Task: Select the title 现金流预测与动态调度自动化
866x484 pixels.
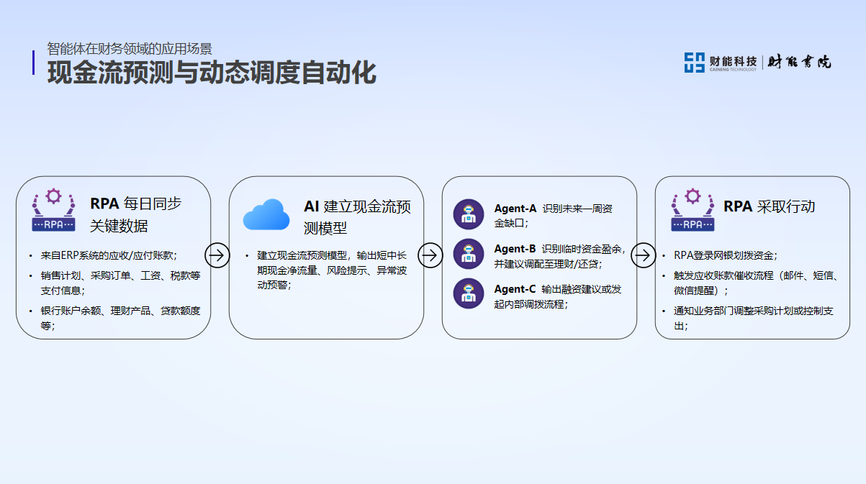Action: [212, 74]
